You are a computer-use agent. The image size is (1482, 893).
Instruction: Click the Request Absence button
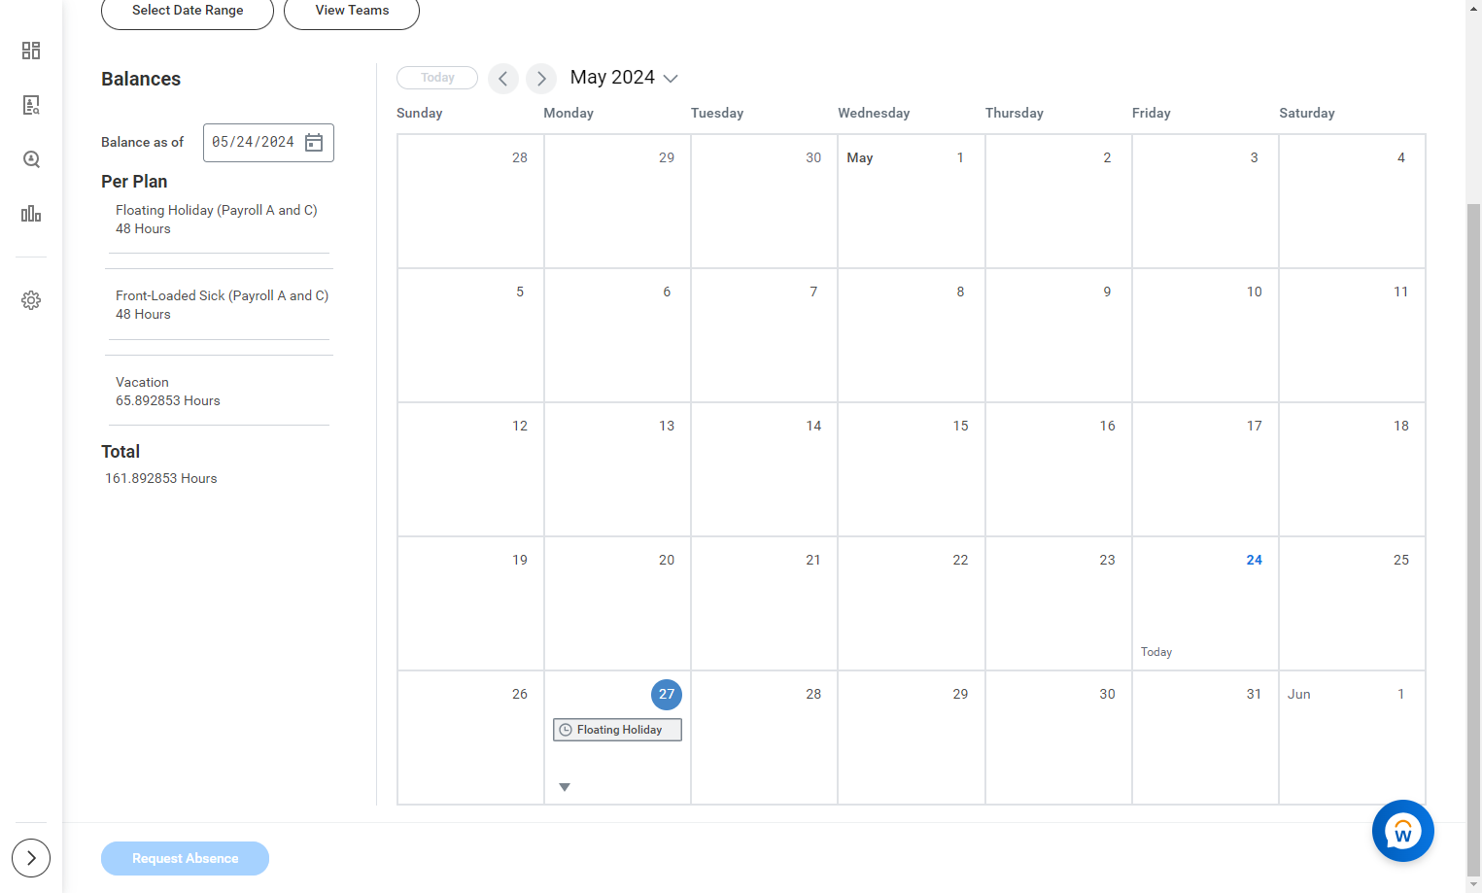(x=185, y=858)
